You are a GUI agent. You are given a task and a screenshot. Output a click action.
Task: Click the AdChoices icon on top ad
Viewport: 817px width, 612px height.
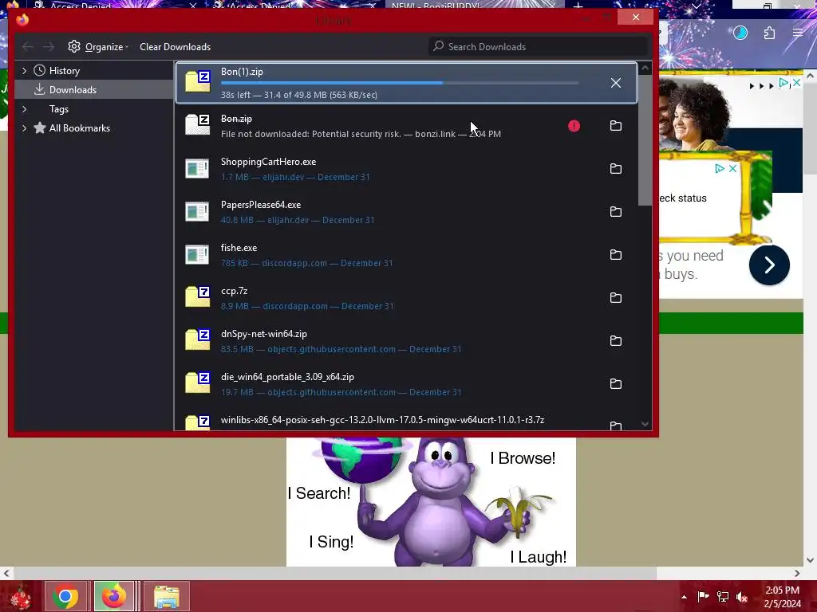pyautogui.click(x=783, y=83)
